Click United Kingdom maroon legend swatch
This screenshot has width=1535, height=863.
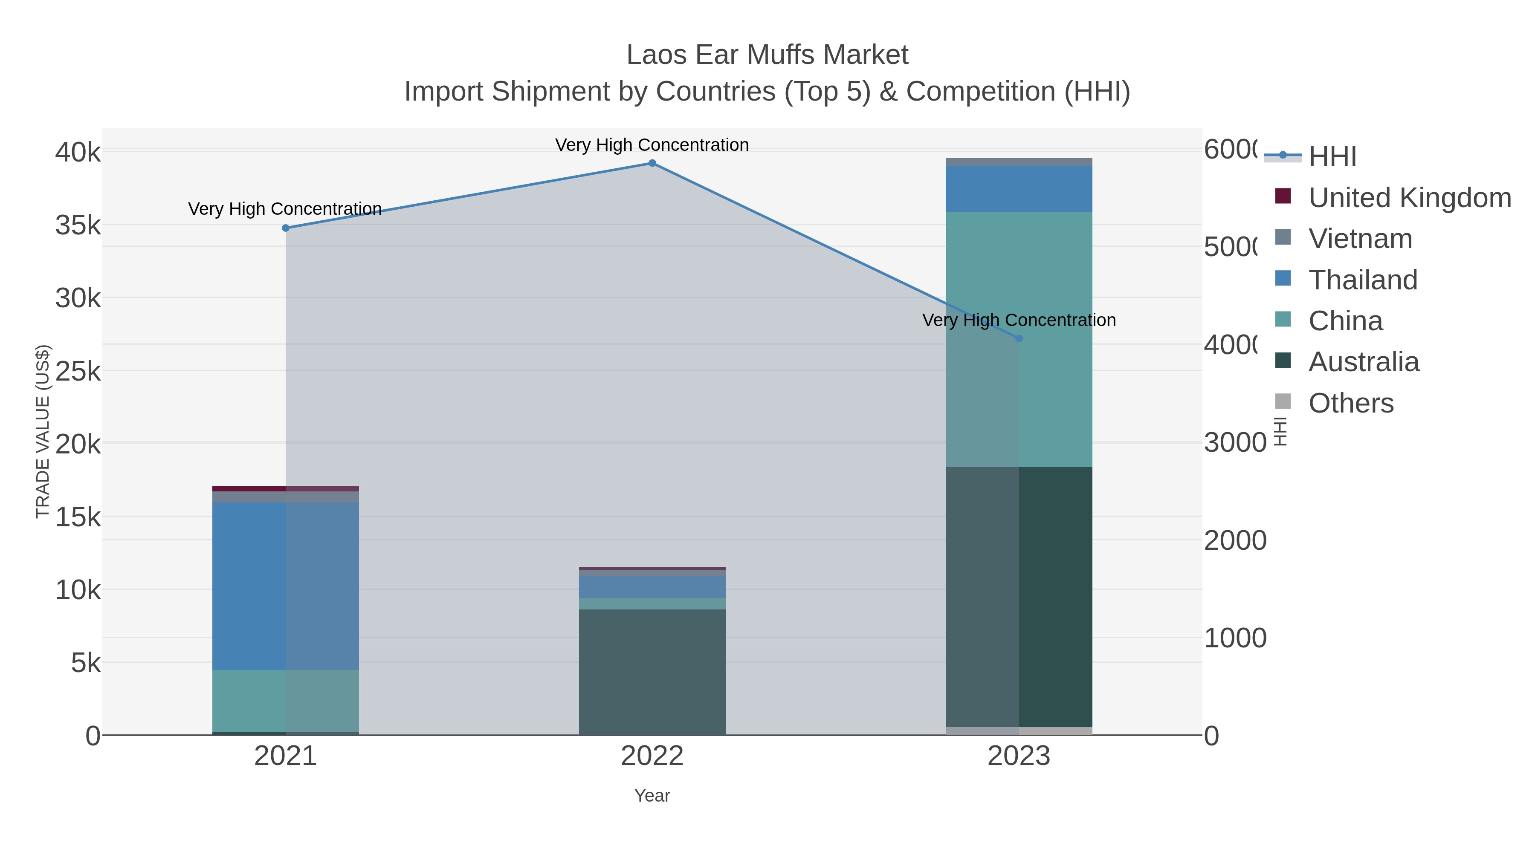1283,196
